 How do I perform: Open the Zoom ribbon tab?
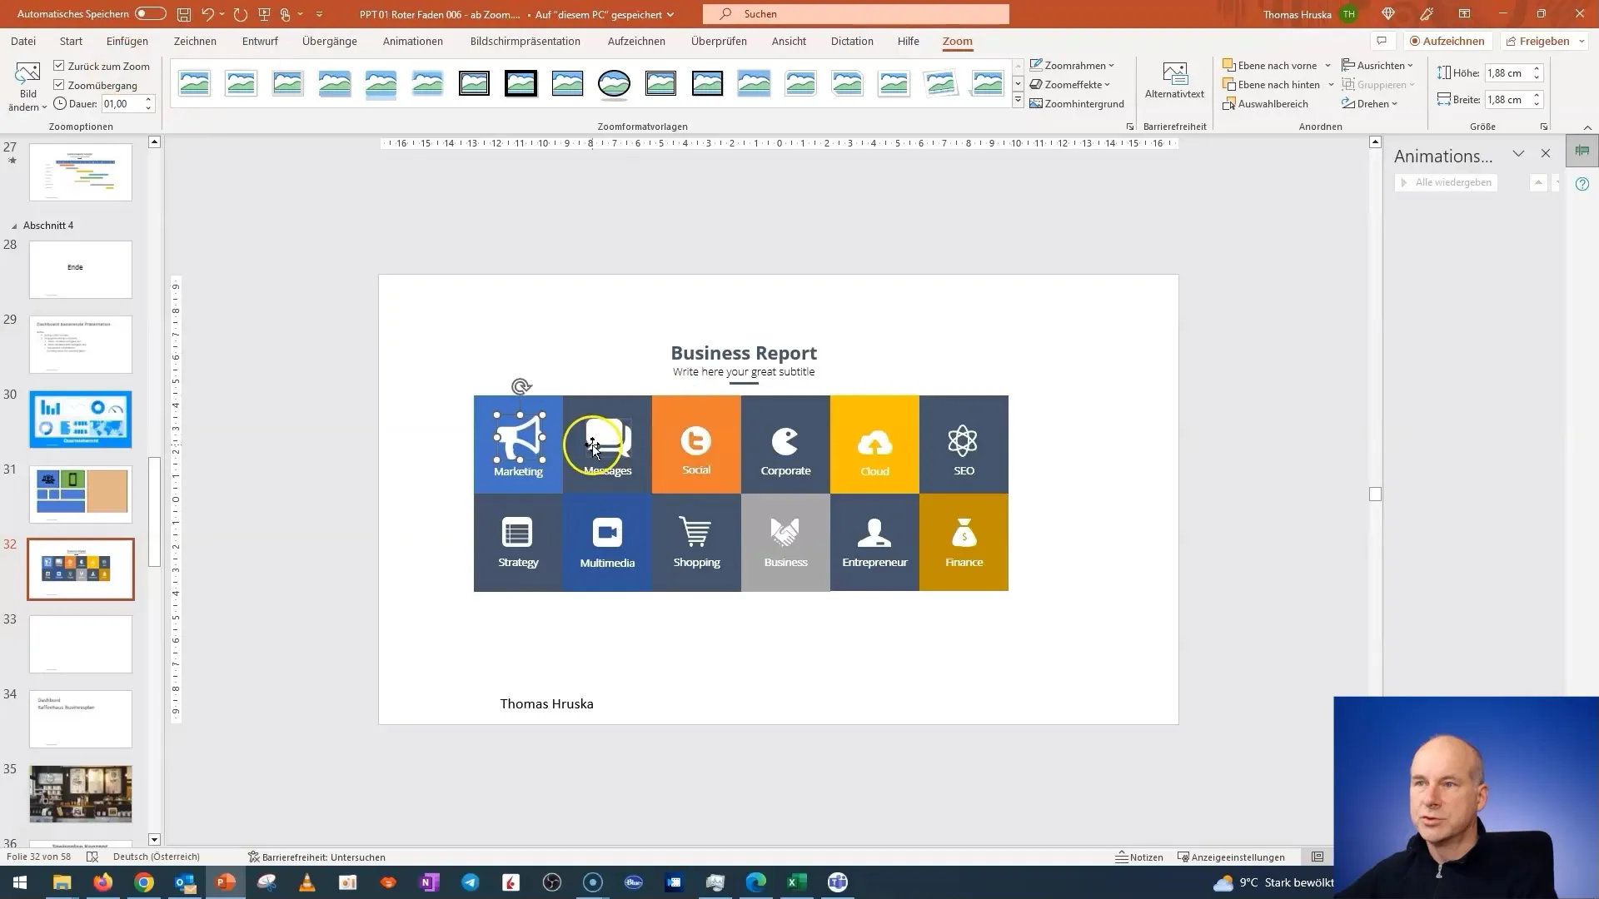tap(957, 41)
